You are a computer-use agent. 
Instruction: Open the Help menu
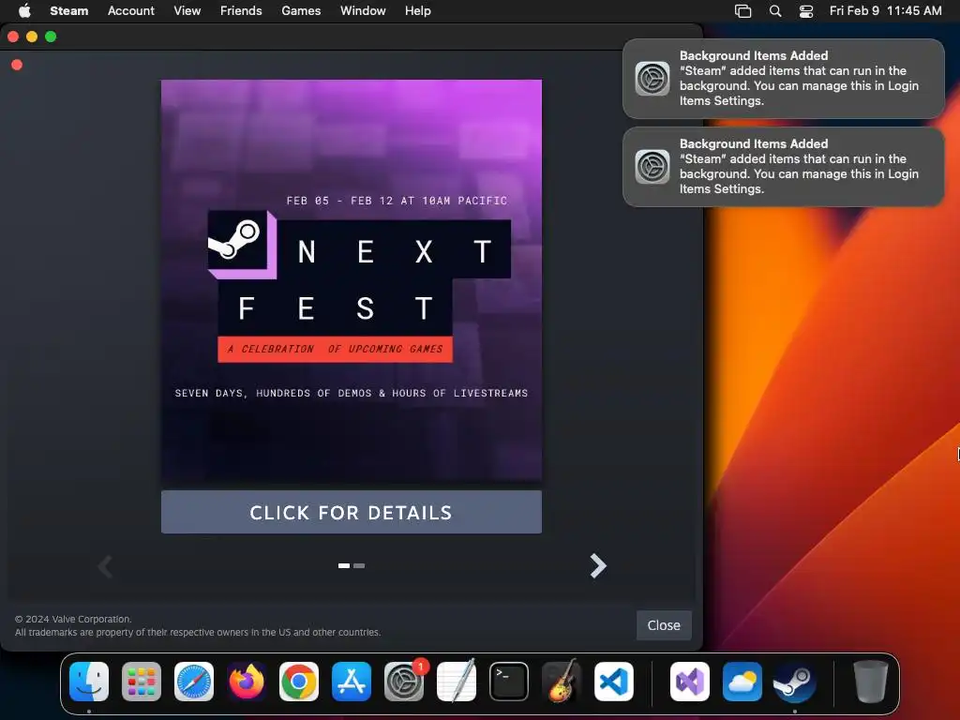pyautogui.click(x=417, y=10)
